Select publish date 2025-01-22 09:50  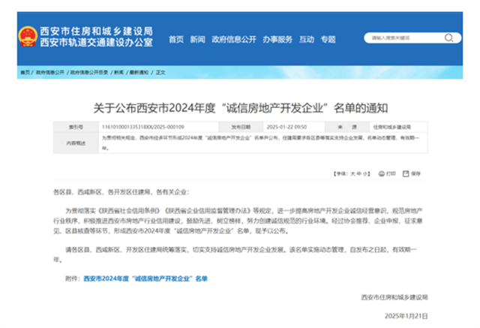286,127
